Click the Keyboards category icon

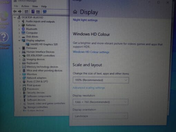tap(24, 63)
